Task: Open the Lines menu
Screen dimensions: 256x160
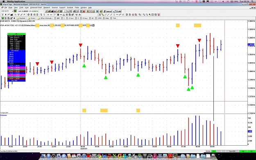Action: click(x=27, y=8)
